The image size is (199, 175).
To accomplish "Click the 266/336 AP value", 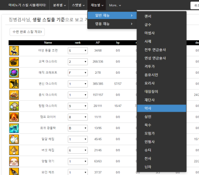I will pos(98,61).
